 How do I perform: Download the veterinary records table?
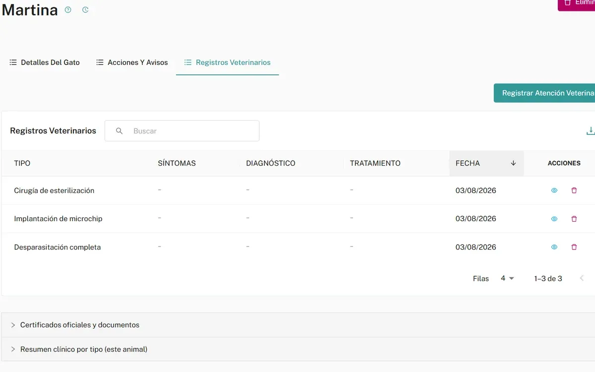point(590,131)
